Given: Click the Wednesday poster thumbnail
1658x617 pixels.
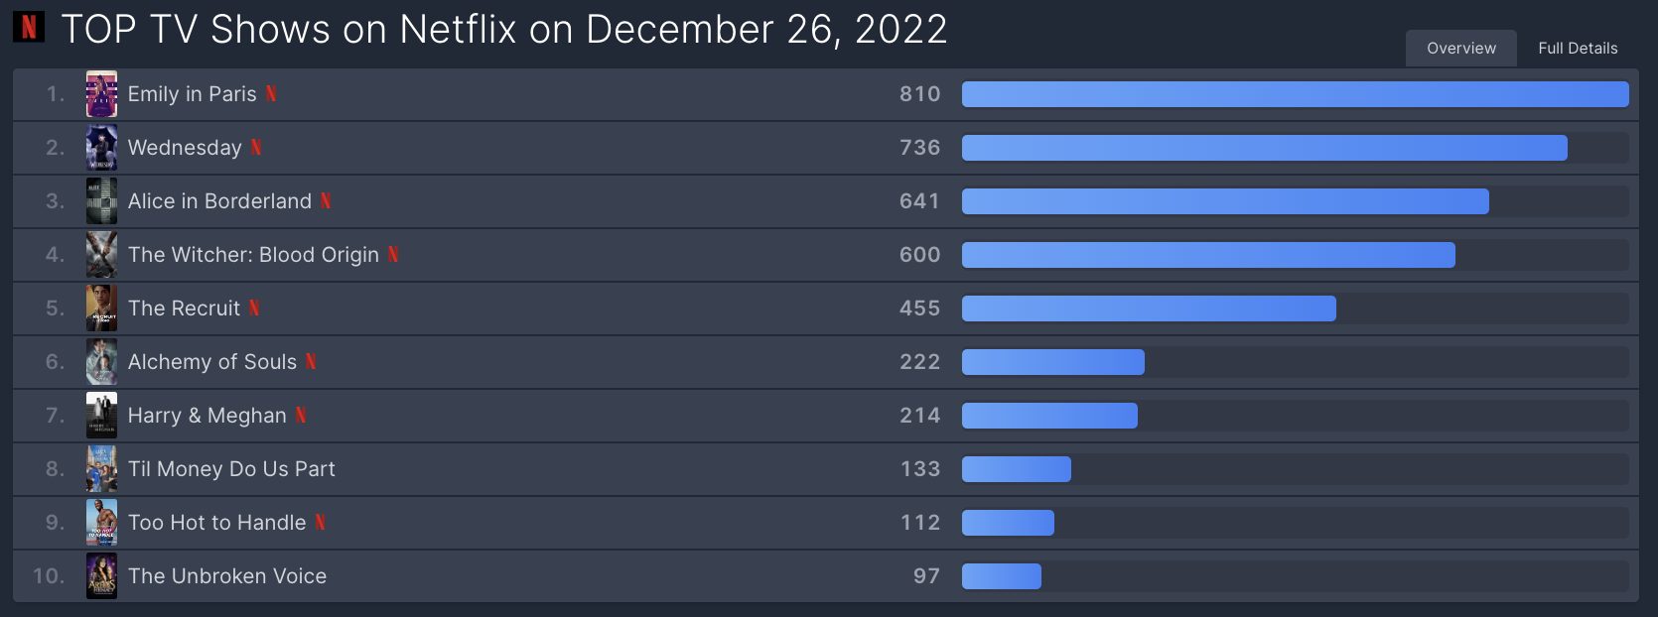Looking at the screenshot, I should tap(101, 148).
